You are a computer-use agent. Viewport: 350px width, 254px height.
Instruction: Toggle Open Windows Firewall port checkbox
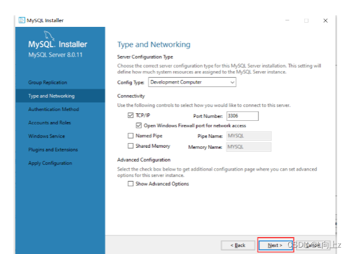click(x=138, y=126)
